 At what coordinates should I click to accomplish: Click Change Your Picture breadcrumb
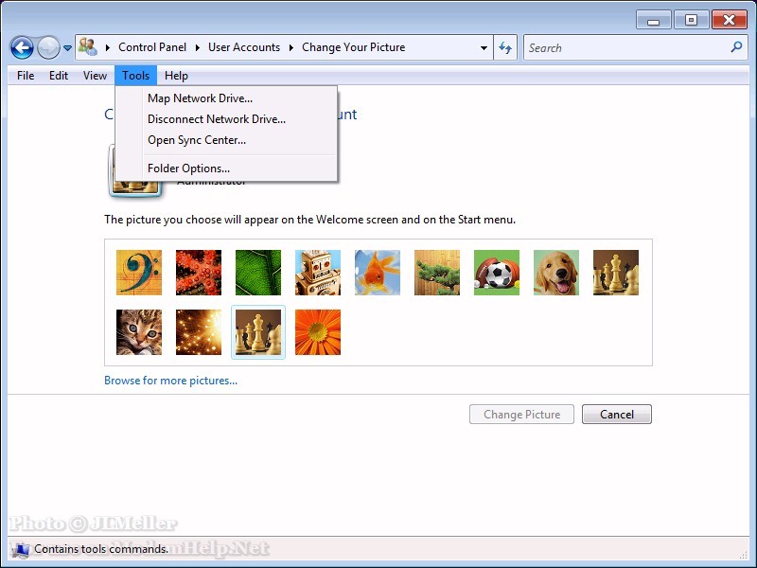coord(353,47)
